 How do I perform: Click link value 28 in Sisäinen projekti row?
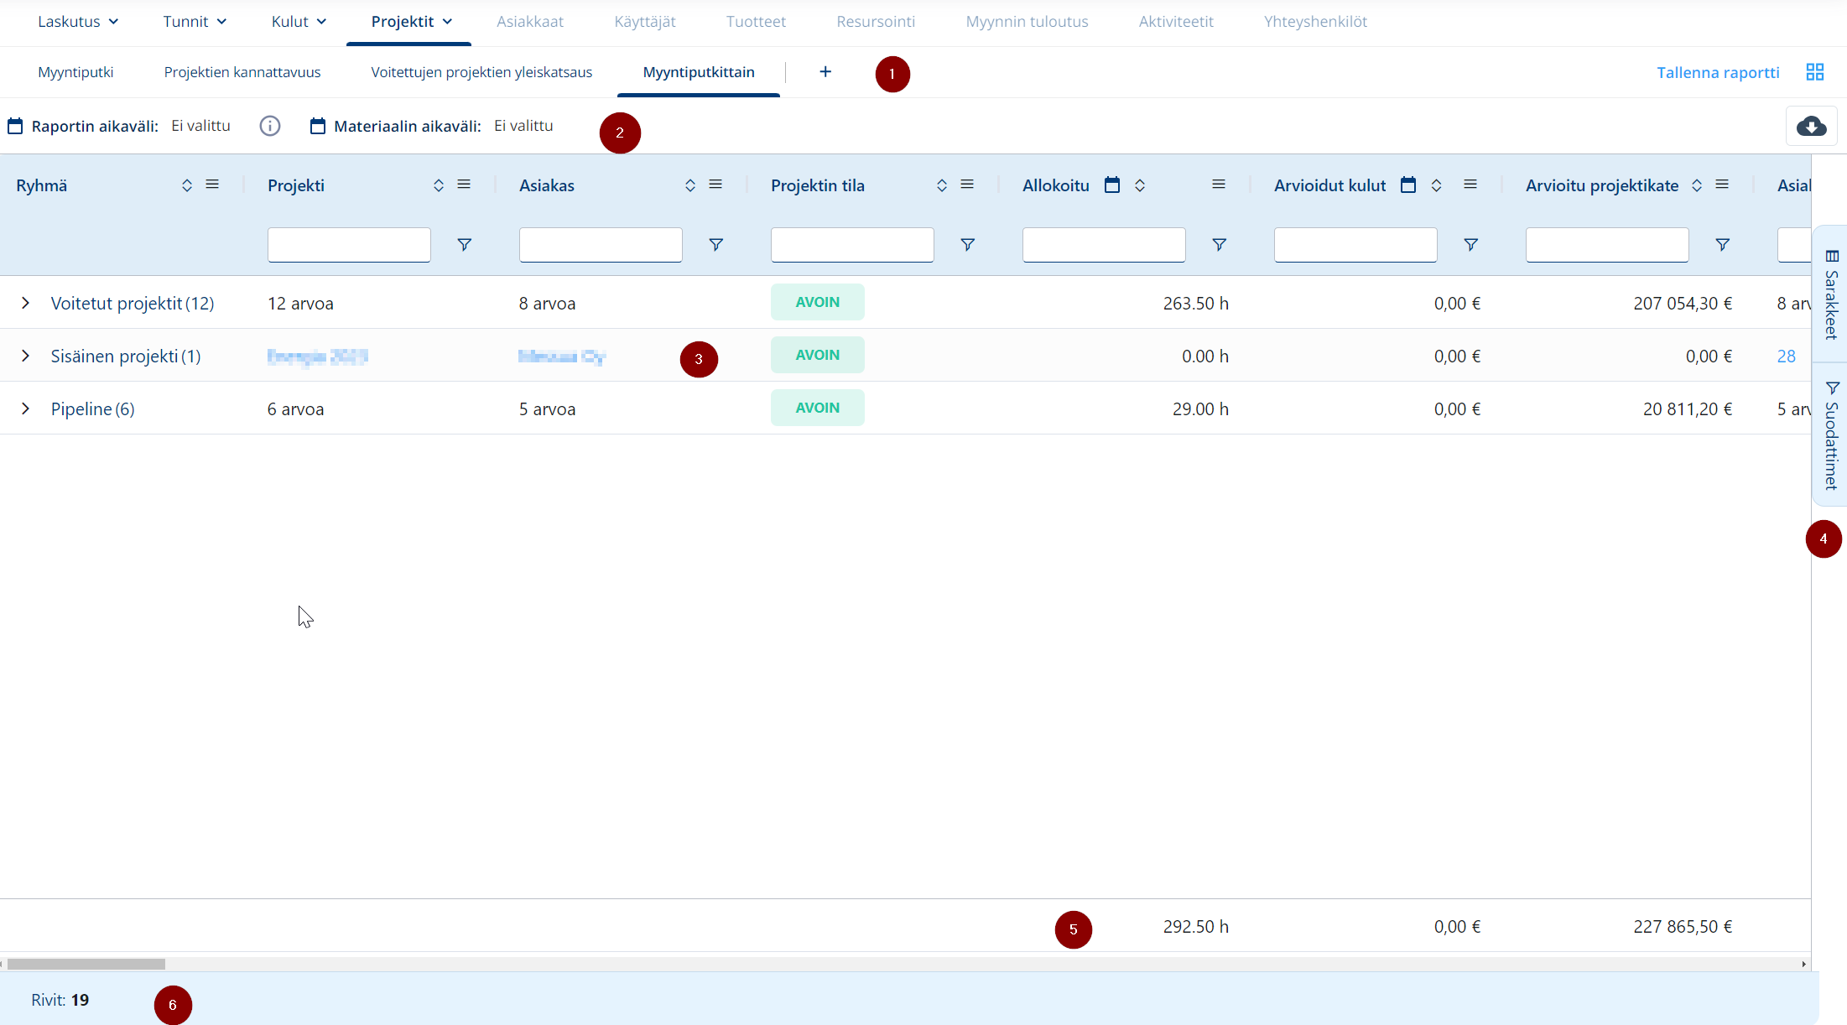[x=1787, y=356]
